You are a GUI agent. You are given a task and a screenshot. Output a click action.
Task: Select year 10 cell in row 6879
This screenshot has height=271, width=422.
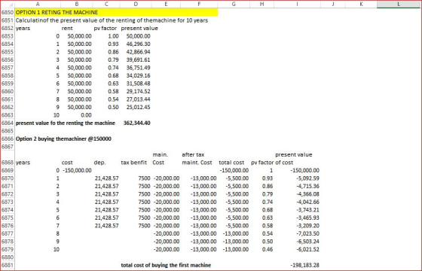coord(57,249)
